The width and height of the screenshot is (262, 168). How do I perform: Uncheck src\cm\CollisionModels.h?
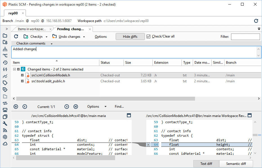click(x=23, y=75)
